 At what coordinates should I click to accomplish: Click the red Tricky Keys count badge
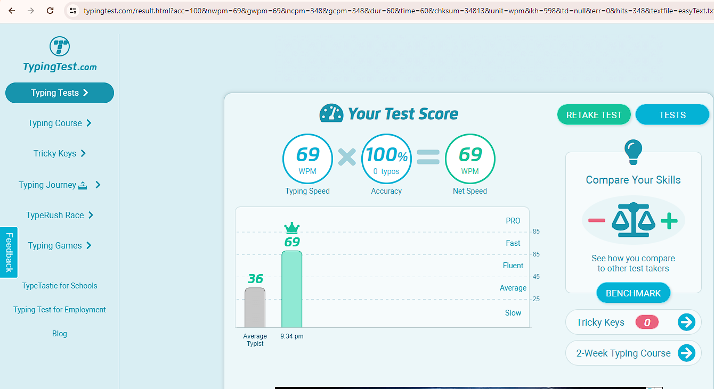point(647,322)
